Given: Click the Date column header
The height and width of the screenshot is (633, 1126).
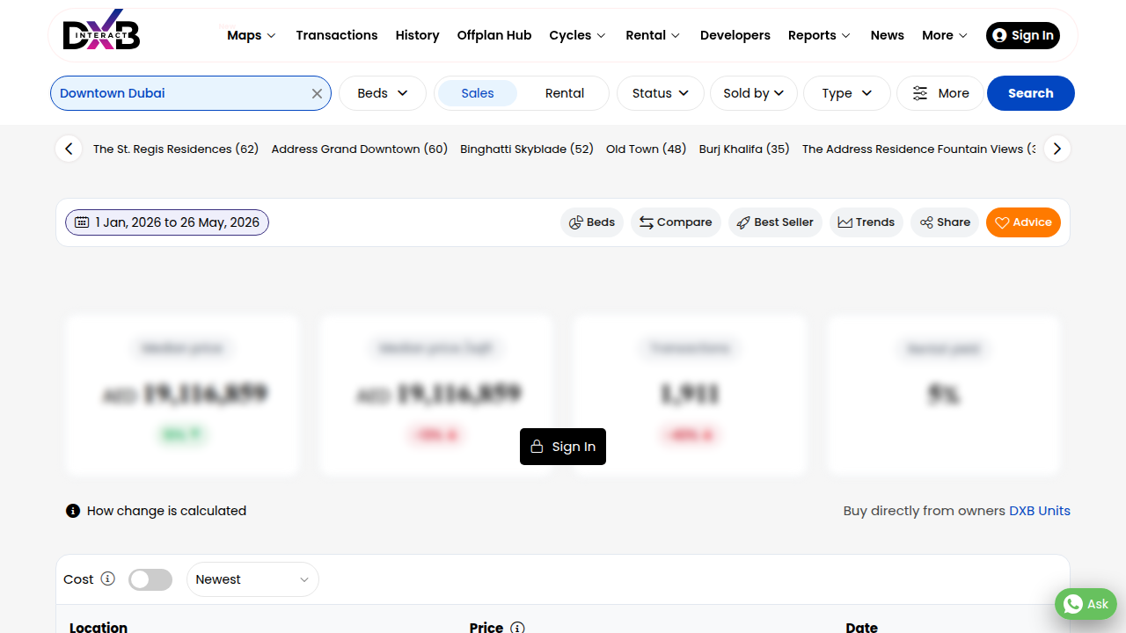Looking at the screenshot, I should pyautogui.click(x=862, y=627).
